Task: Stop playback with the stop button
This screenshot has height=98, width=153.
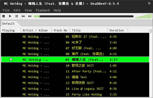Action: point(4,16)
